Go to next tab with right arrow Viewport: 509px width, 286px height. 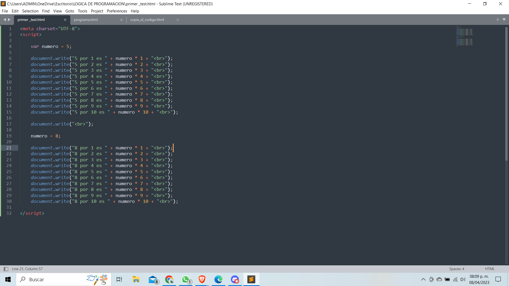[9, 20]
